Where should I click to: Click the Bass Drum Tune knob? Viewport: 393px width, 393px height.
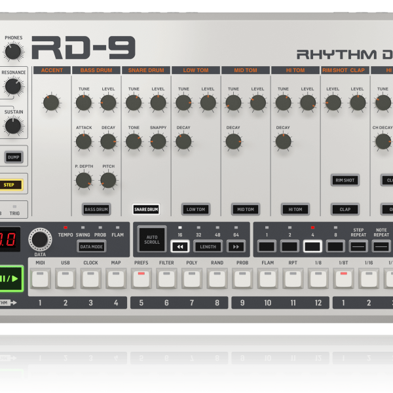[84, 103]
